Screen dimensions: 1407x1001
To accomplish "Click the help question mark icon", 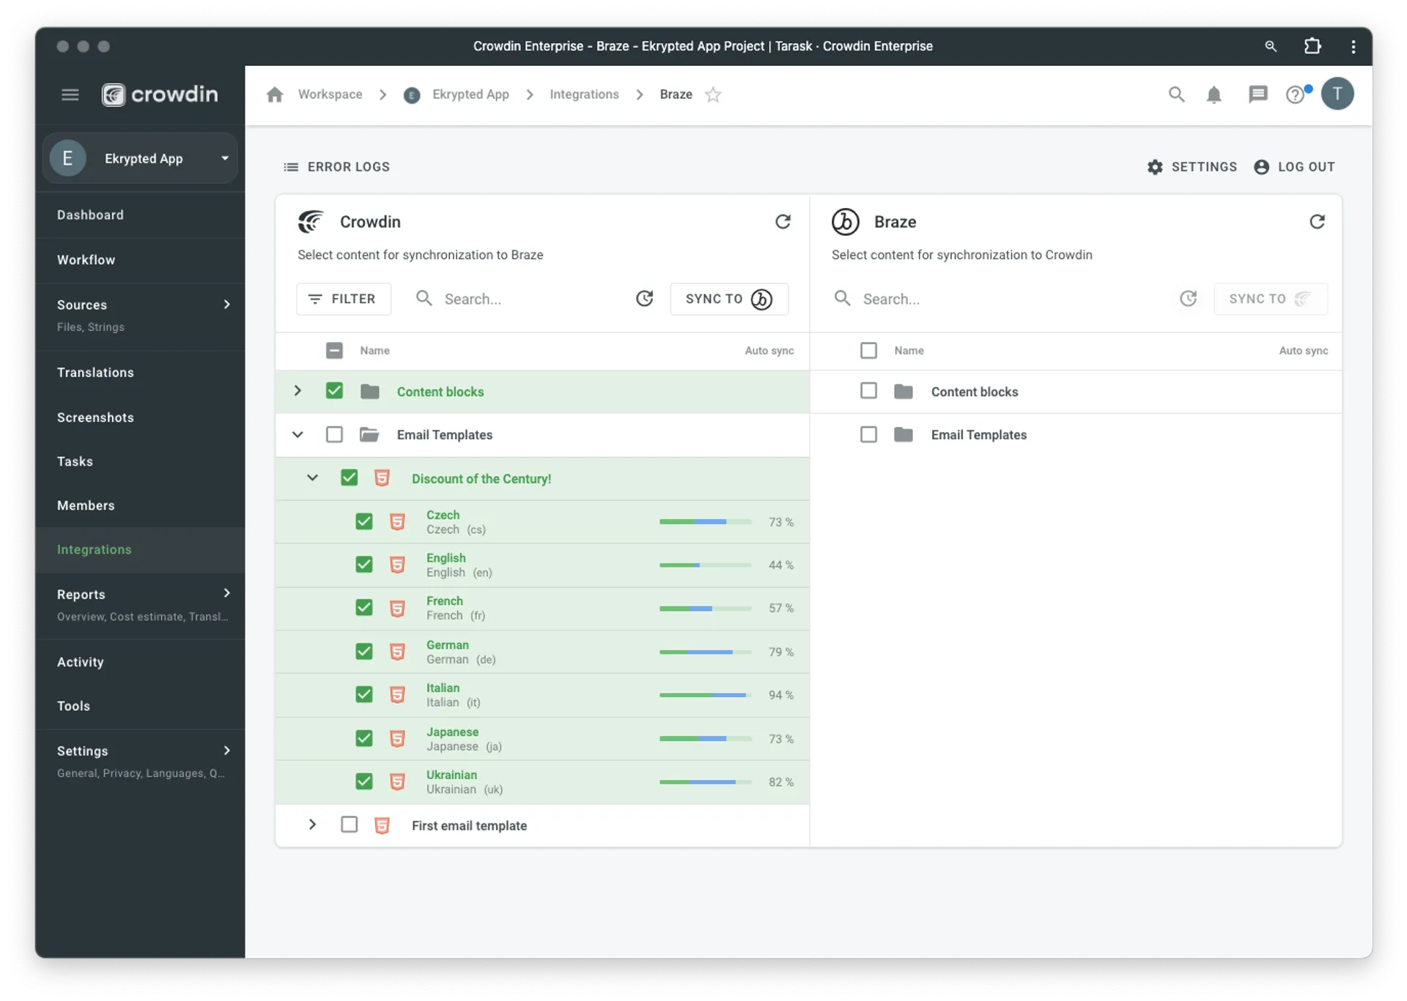I will point(1295,94).
